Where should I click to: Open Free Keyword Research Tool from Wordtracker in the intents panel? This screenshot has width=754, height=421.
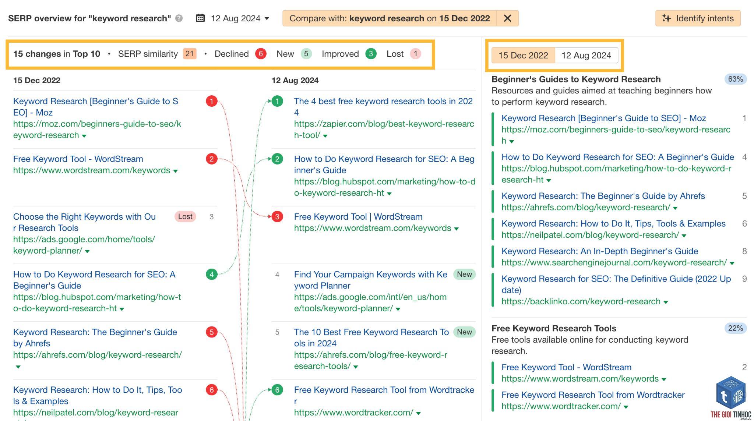tap(593, 395)
